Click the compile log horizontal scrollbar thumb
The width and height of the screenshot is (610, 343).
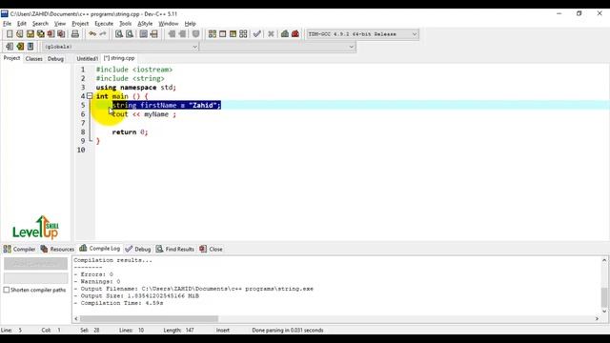tap(149, 318)
